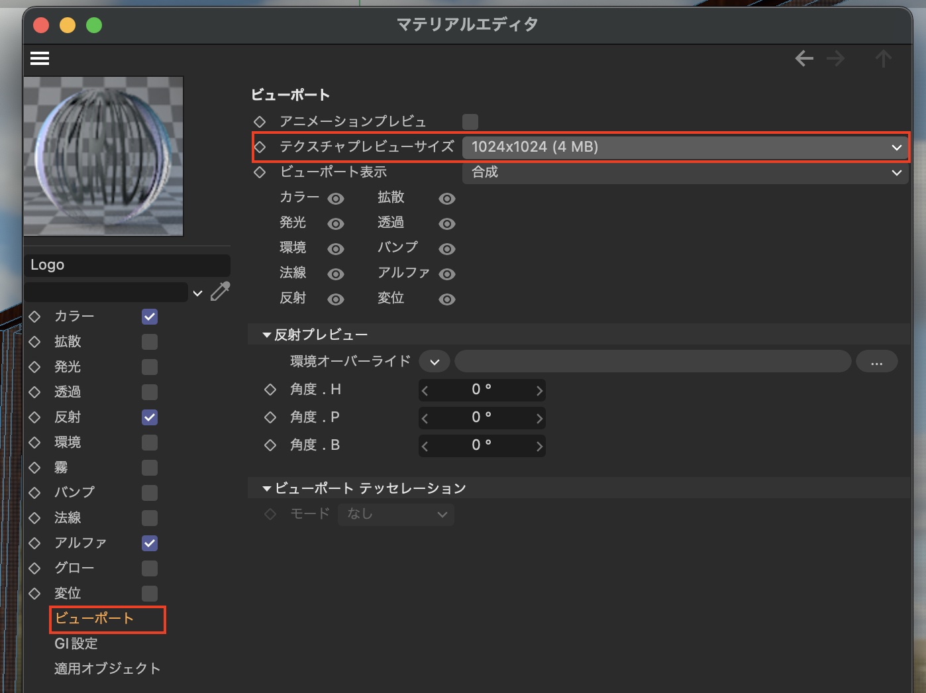Enable the 発光 channel checkbox
926x693 pixels.
[150, 367]
